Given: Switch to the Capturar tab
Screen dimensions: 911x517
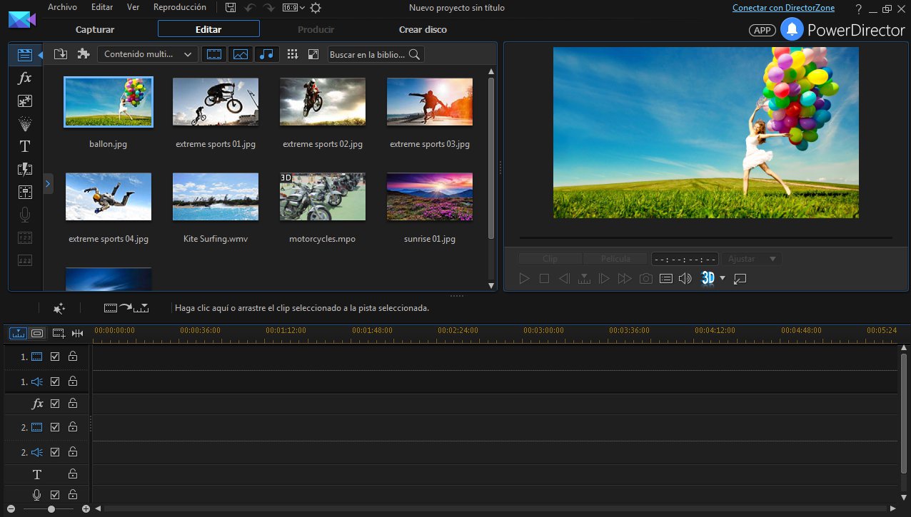Looking at the screenshot, I should coord(95,29).
